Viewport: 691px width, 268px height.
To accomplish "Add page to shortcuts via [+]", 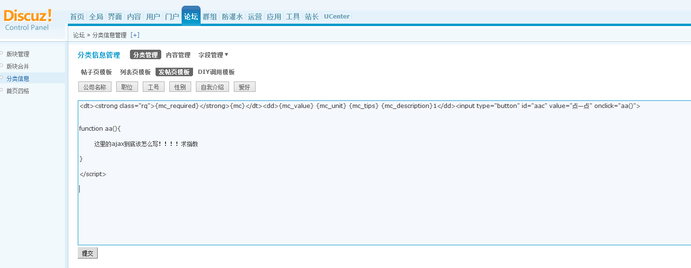I will tap(135, 35).
